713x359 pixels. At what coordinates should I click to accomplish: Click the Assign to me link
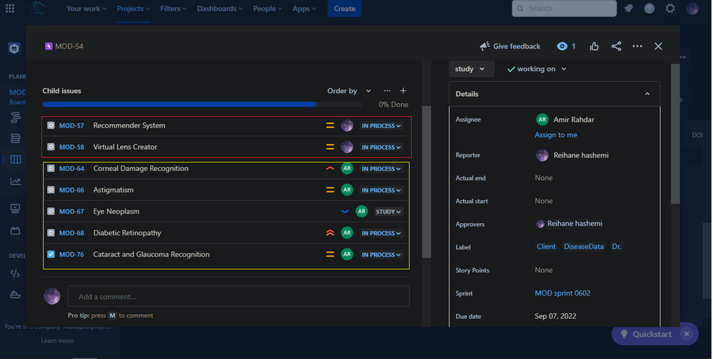tap(556, 135)
